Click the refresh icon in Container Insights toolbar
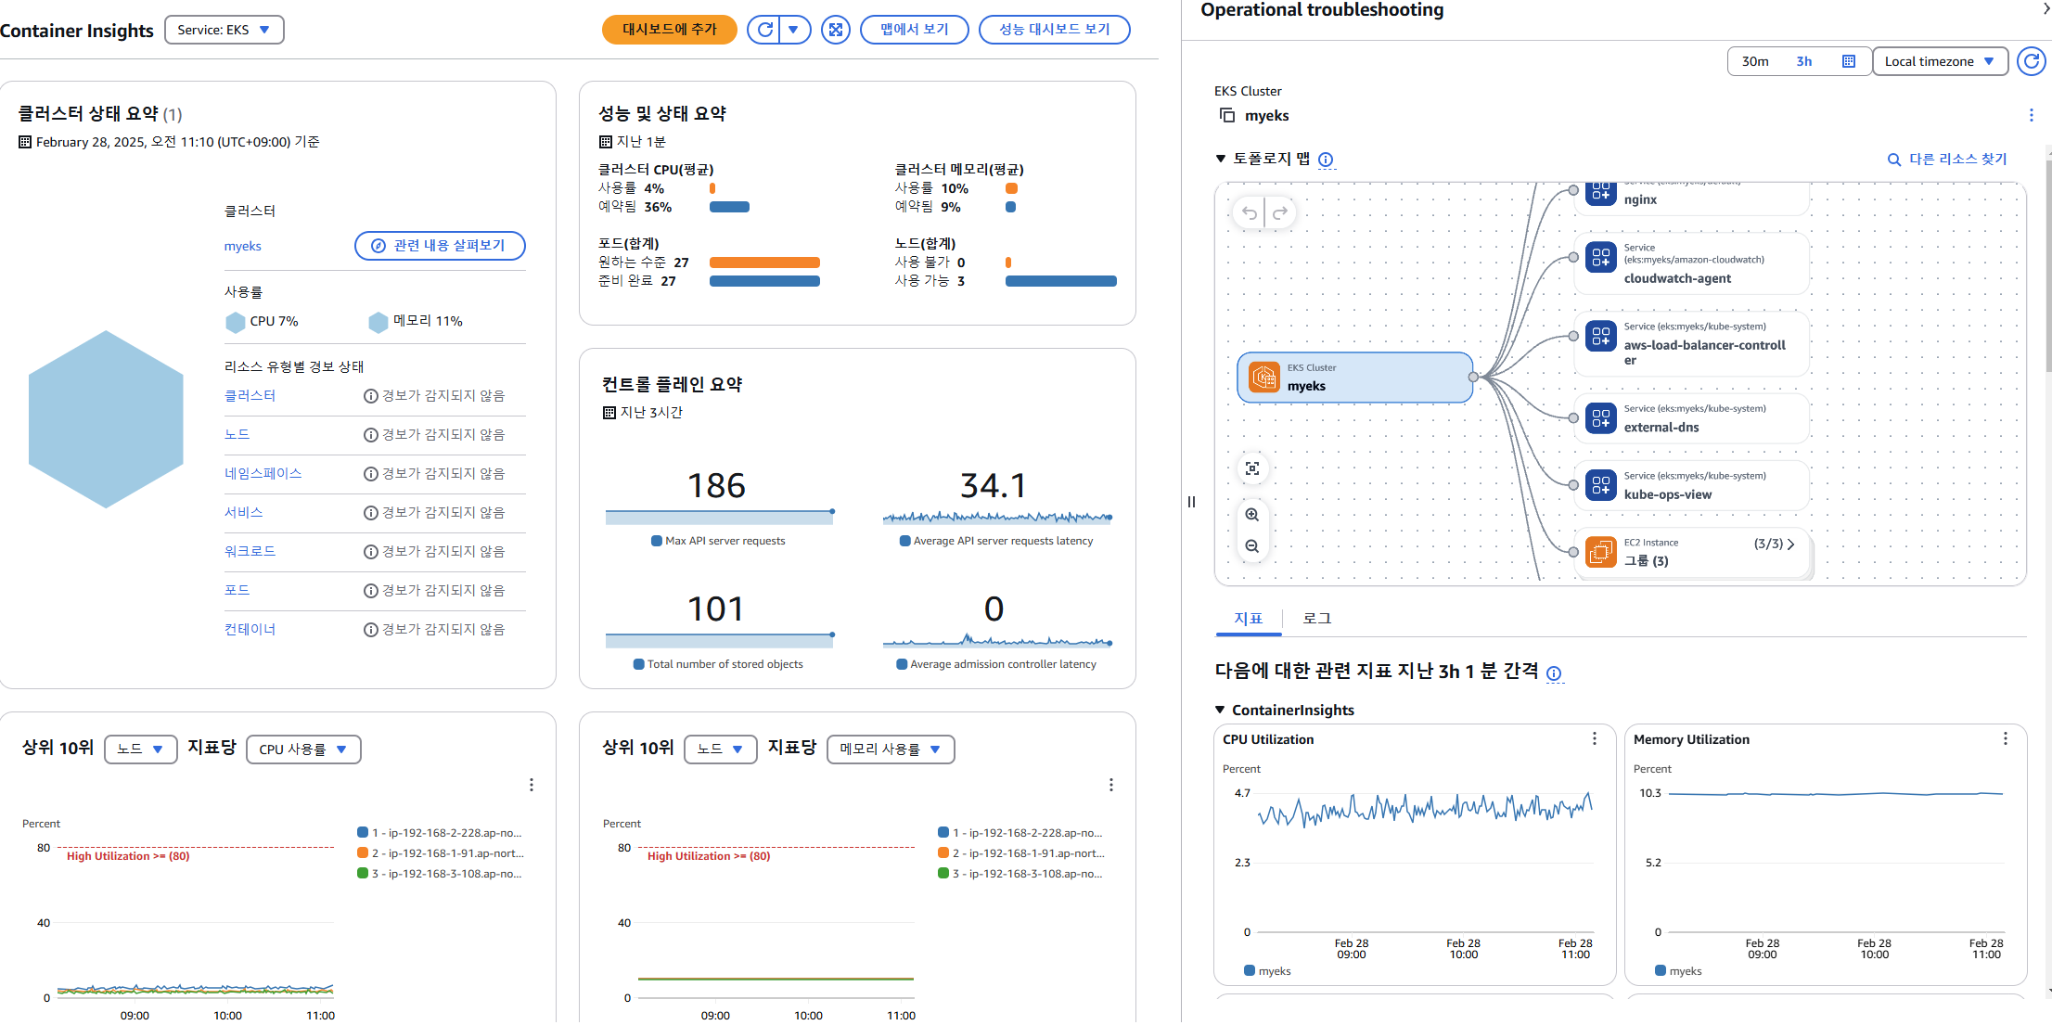 (x=765, y=30)
